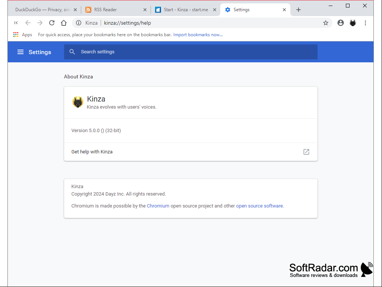Click the Settings title in blue header
Image resolution: width=382 pixels, height=287 pixels.
(x=40, y=52)
